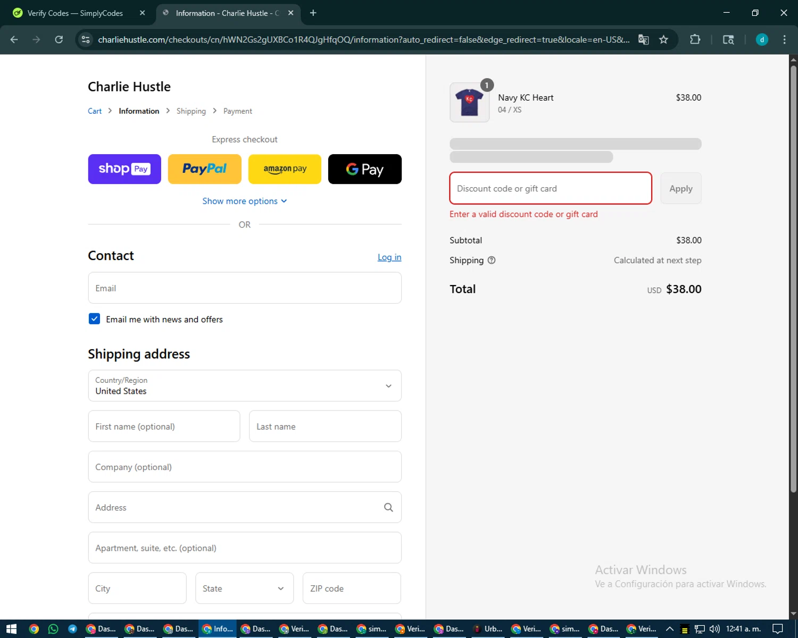The height and width of the screenshot is (638, 798).
Task: Focus the Address field
Action: 245,507
